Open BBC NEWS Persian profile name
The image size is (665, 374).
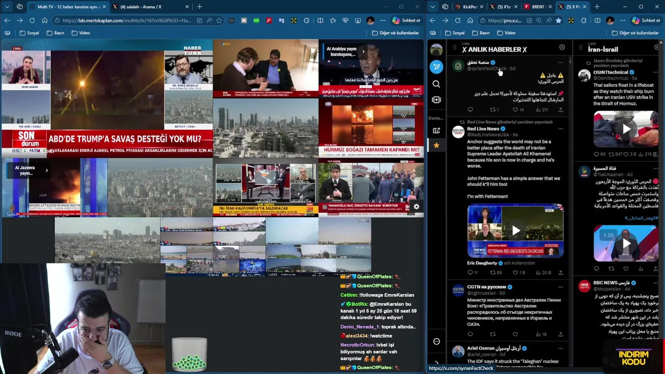click(x=611, y=283)
